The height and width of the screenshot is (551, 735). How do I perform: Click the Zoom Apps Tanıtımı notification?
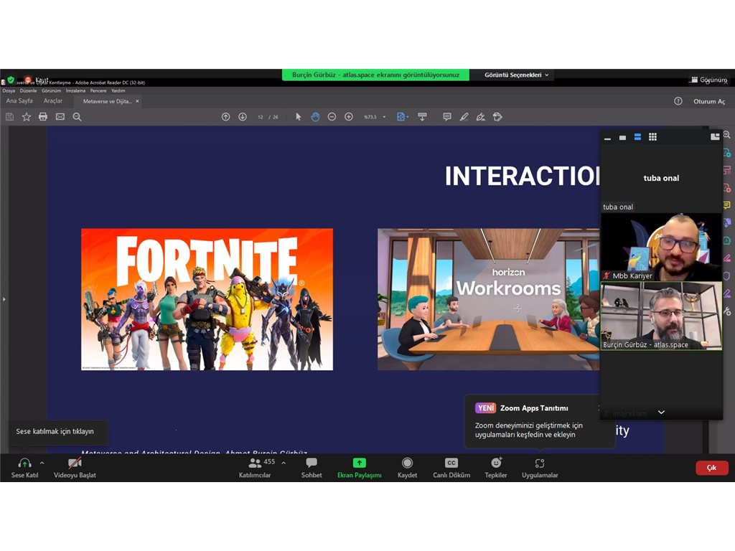[540, 421]
